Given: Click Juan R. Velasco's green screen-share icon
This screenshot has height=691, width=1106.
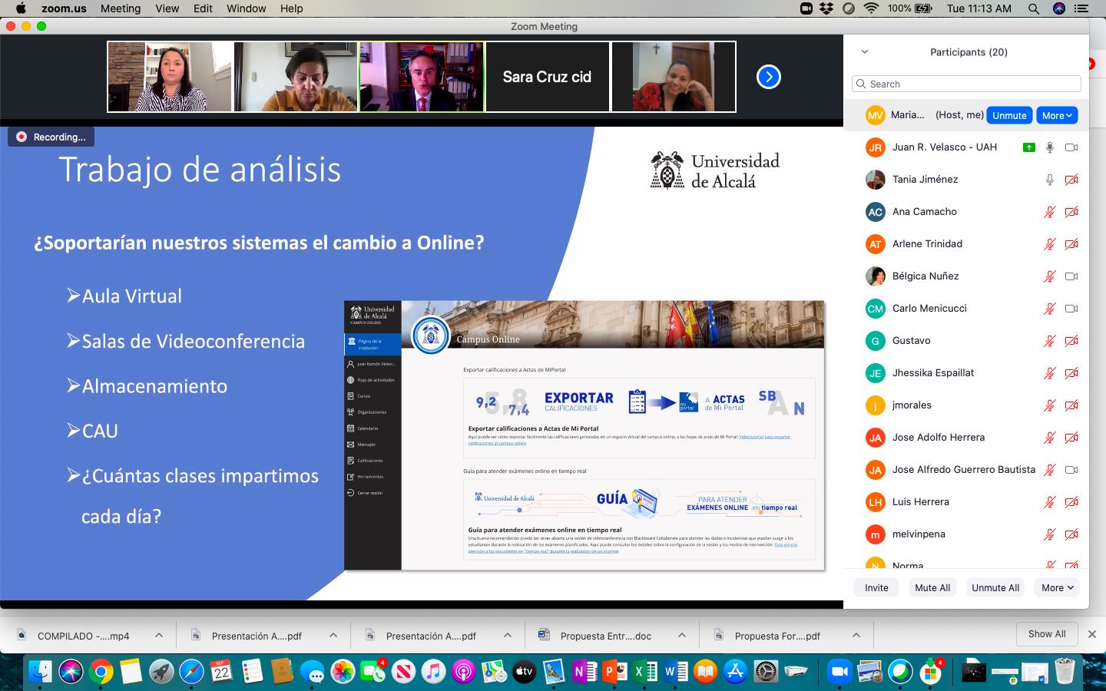Looking at the screenshot, I should coord(1028,147).
